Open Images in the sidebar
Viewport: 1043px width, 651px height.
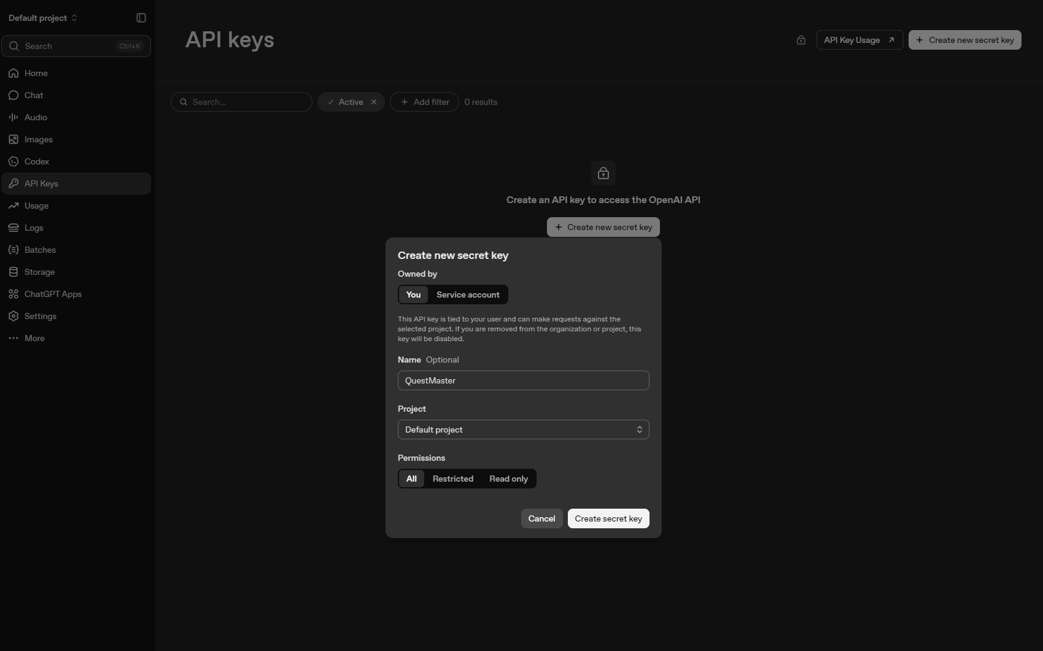coord(76,139)
